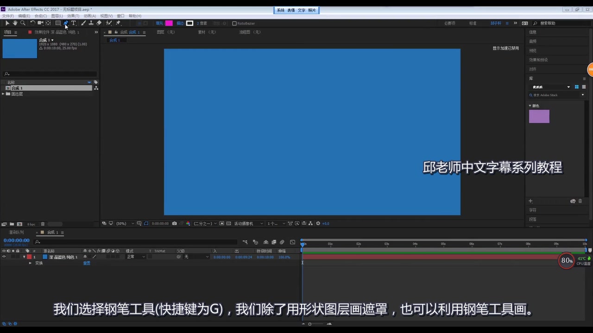Click the composition mini-flowchart icon in timeline
593x333 pixels.
pyautogui.click(x=245, y=242)
